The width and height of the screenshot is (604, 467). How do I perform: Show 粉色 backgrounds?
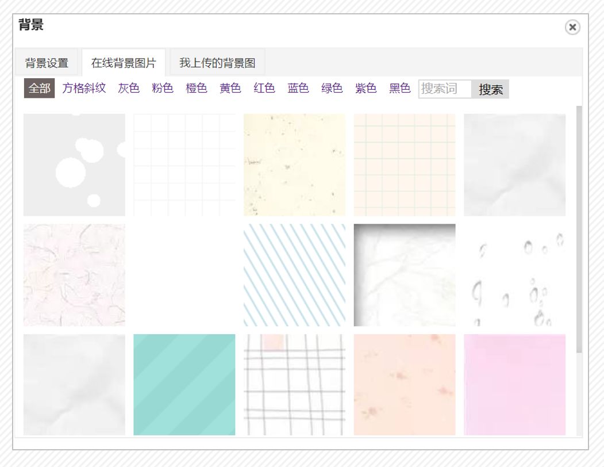[163, 89]
